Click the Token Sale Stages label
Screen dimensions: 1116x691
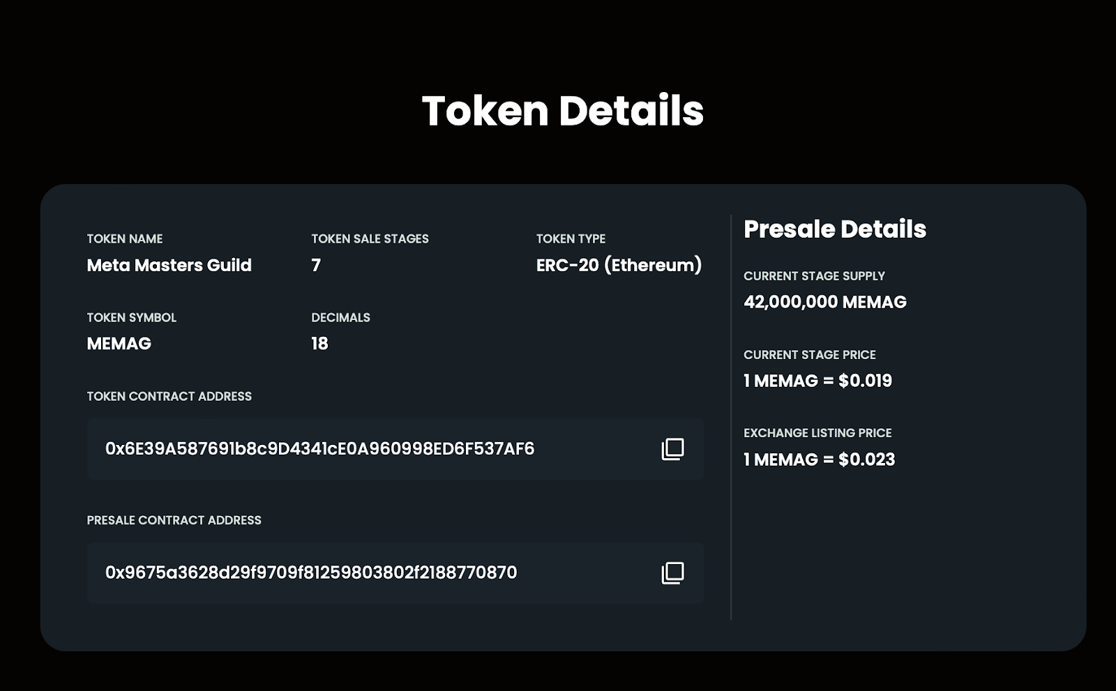370,239
